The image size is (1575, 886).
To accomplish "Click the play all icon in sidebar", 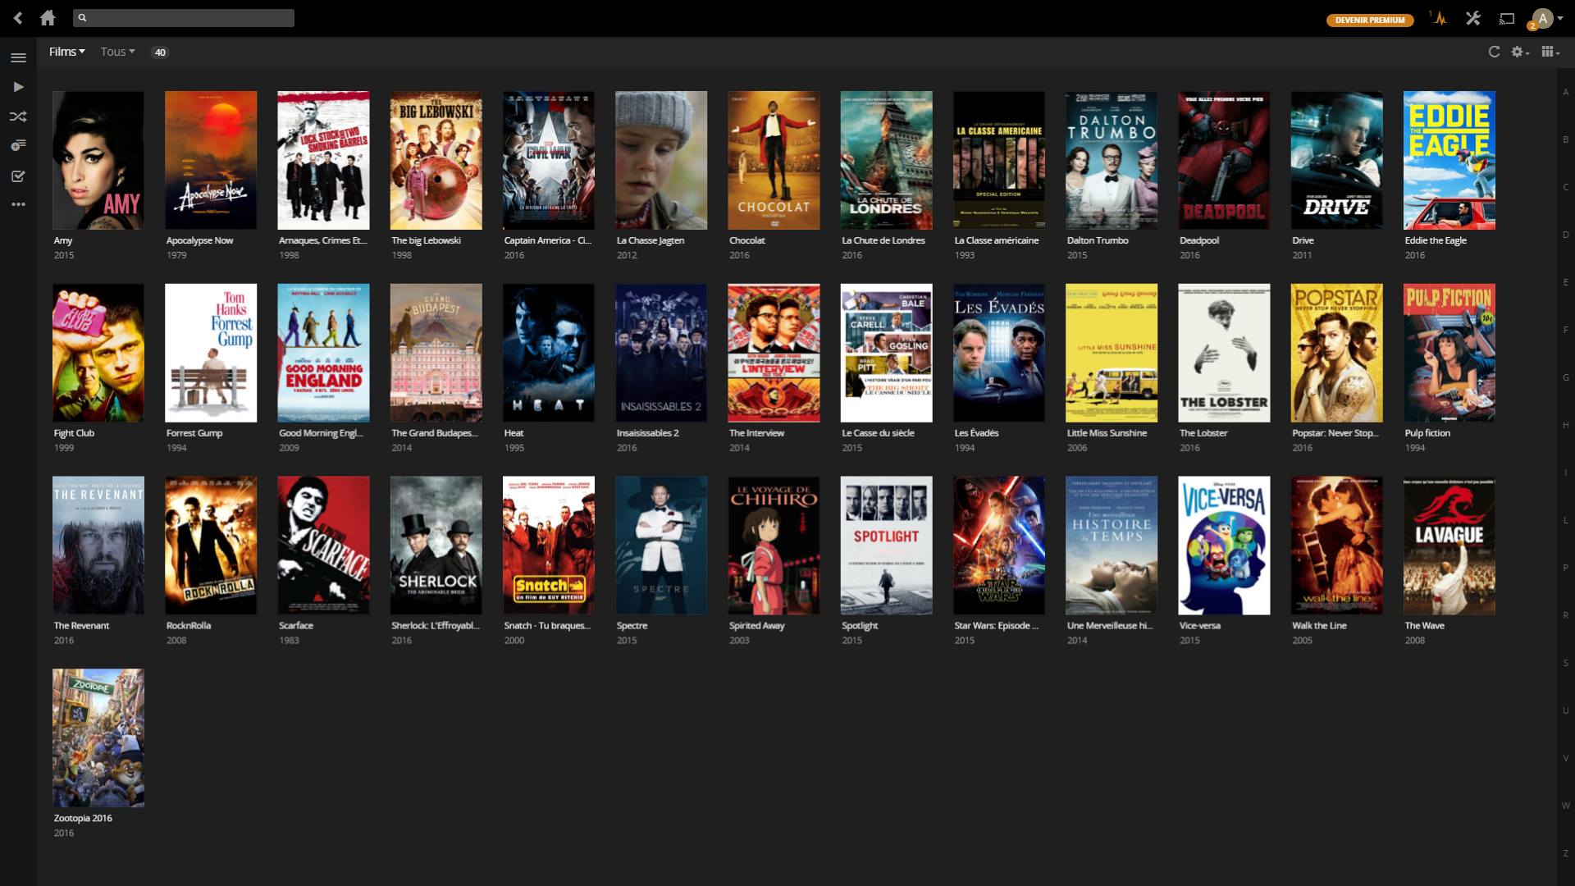I will pos(18,87).
